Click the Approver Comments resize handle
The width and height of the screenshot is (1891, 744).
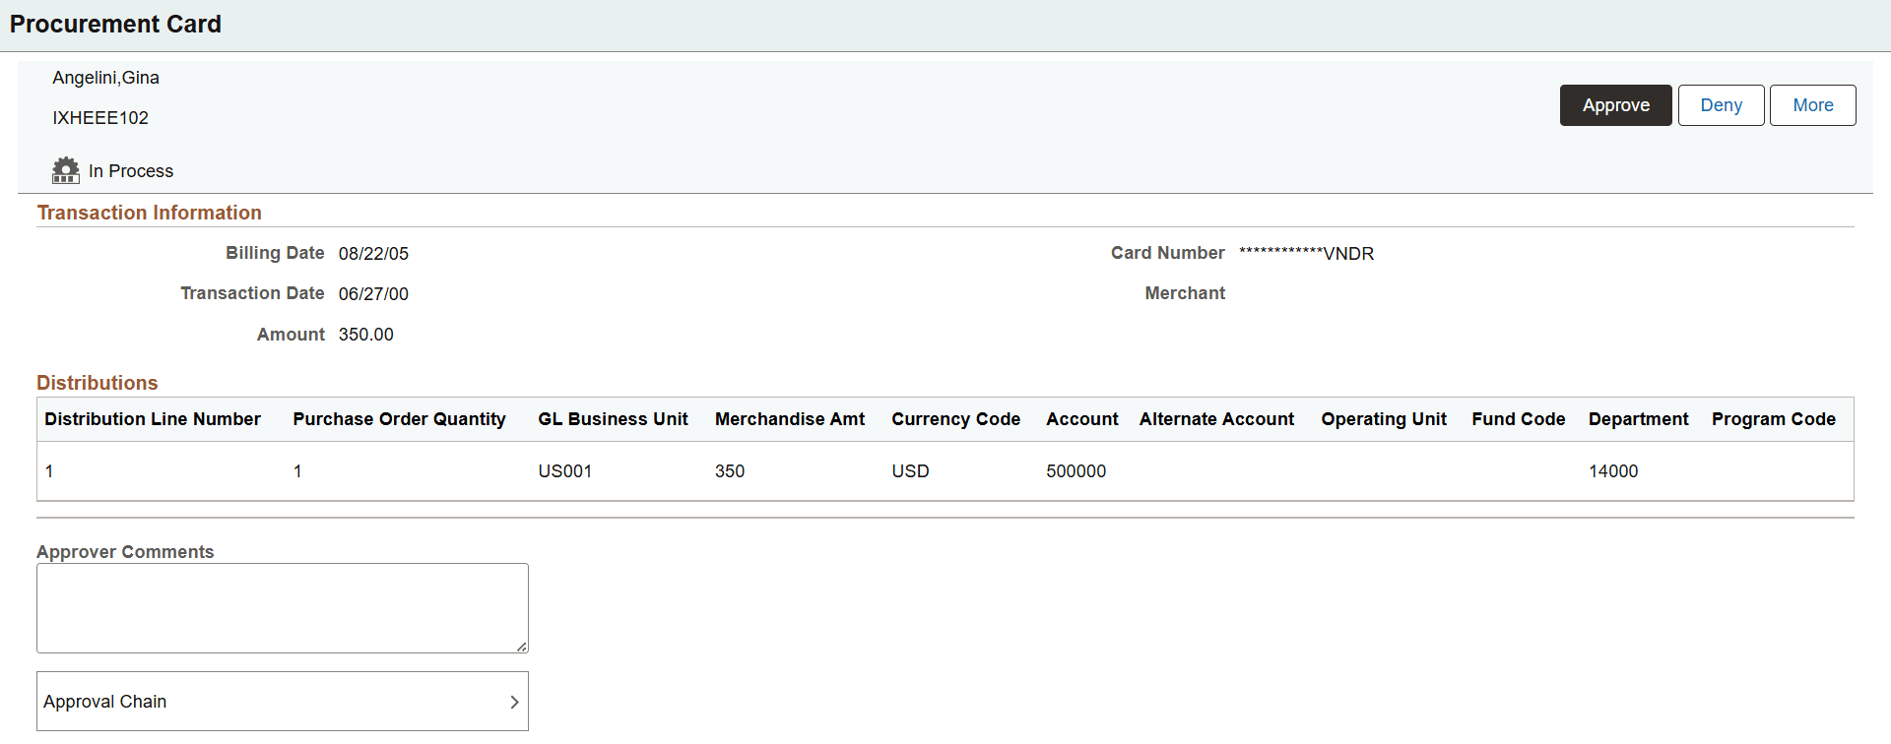coord(521,646)
